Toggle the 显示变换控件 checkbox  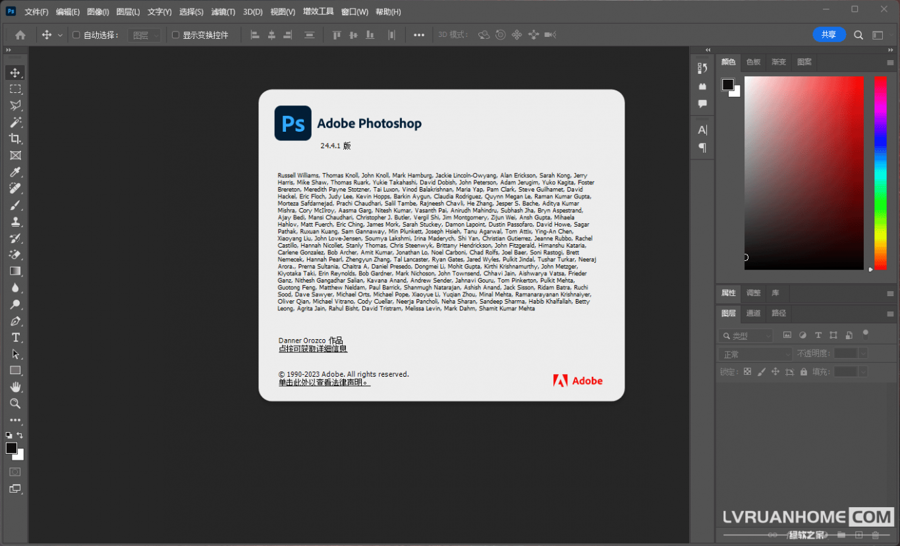(x=175, y=35)
